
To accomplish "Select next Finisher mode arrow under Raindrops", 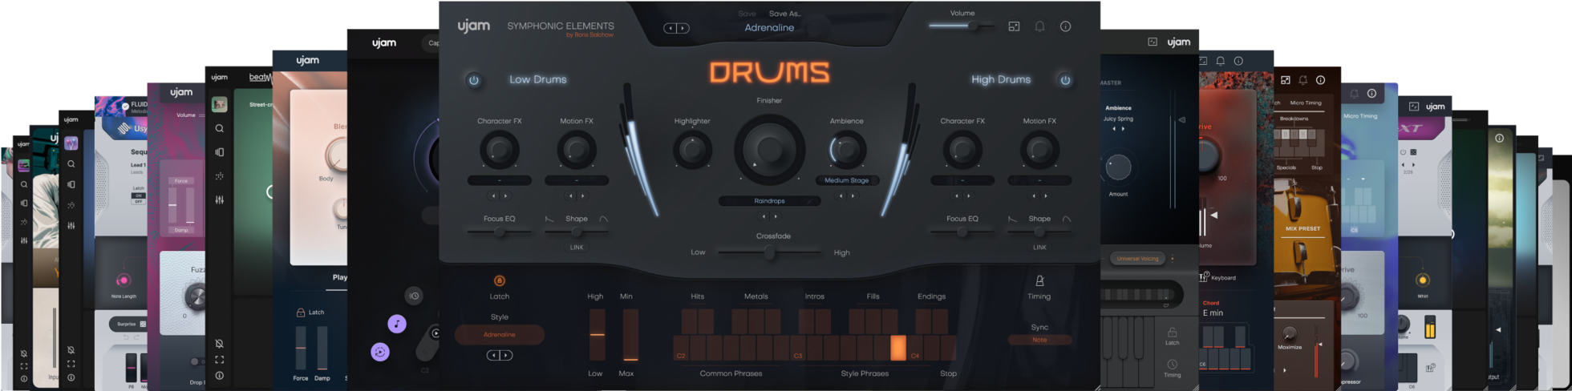I will [x=775, y=216].
